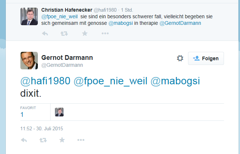Image resolution: width=240 pixels, height=154 pixels.
Task: View the Favorit count of 1
Action: coord(22,115)
